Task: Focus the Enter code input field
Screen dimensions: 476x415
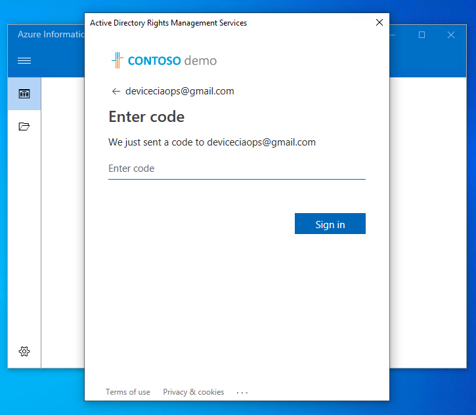Action: coord(236,169)
